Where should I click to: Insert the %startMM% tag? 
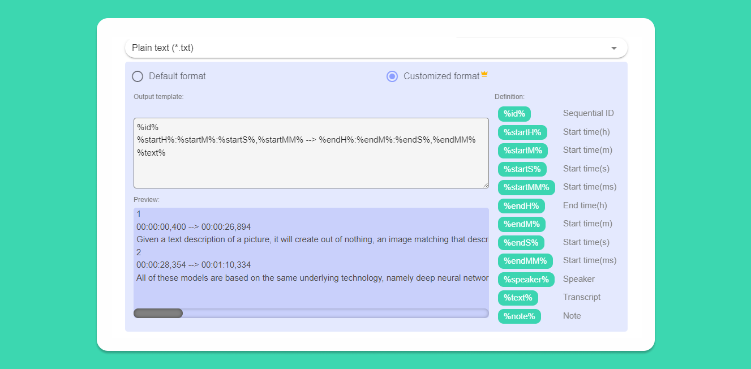click(x=526, y=187)
